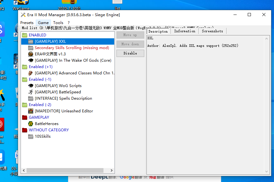Switch to the Information tab
Screen dimensions: 274x182
(184, 31)
